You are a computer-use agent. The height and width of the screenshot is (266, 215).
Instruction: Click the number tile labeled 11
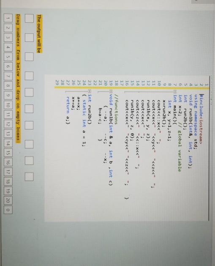[x=8, y=115]
